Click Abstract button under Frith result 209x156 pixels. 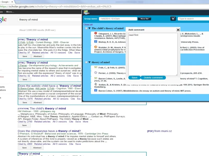coord(38,56)
